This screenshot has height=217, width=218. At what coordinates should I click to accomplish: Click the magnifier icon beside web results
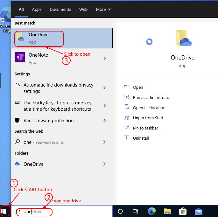pyautogui.click(x=17, y=142)
